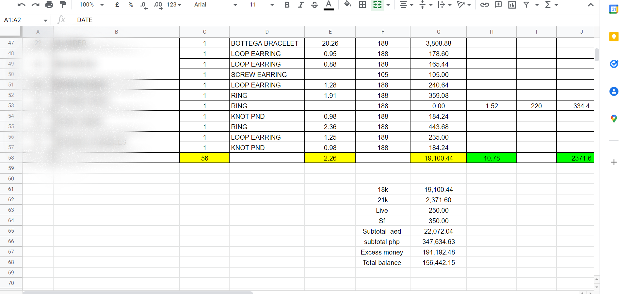The width and height of the screenshot is (627, 294).
Task: Open the Arial font dropdown
Action: (x=216, y=5)
